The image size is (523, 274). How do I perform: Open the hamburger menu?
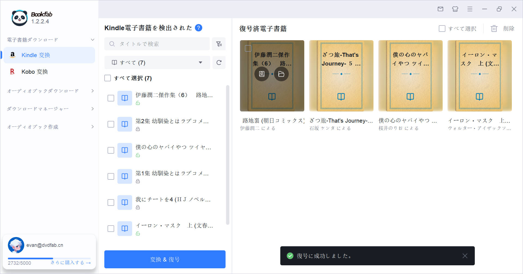tap(470, 9)
